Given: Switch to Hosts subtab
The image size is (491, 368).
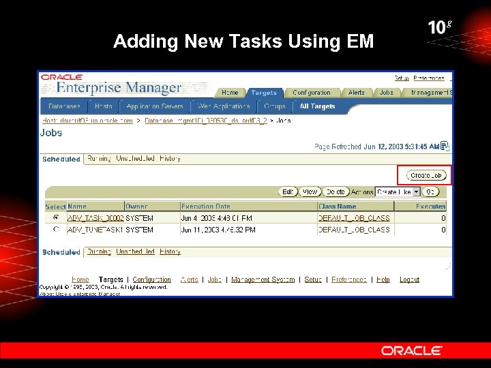Looking at the screenshot, I should pyautogui.click(x=104, y=106).
